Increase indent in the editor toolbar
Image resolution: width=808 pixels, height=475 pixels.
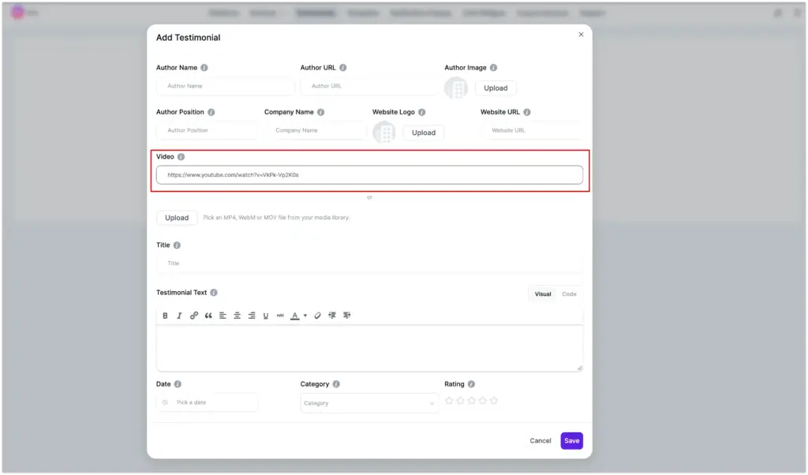(x=347, y=316)
